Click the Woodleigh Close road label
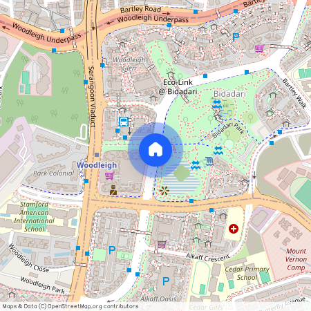The image size is (311, 311). pos(29,258)
